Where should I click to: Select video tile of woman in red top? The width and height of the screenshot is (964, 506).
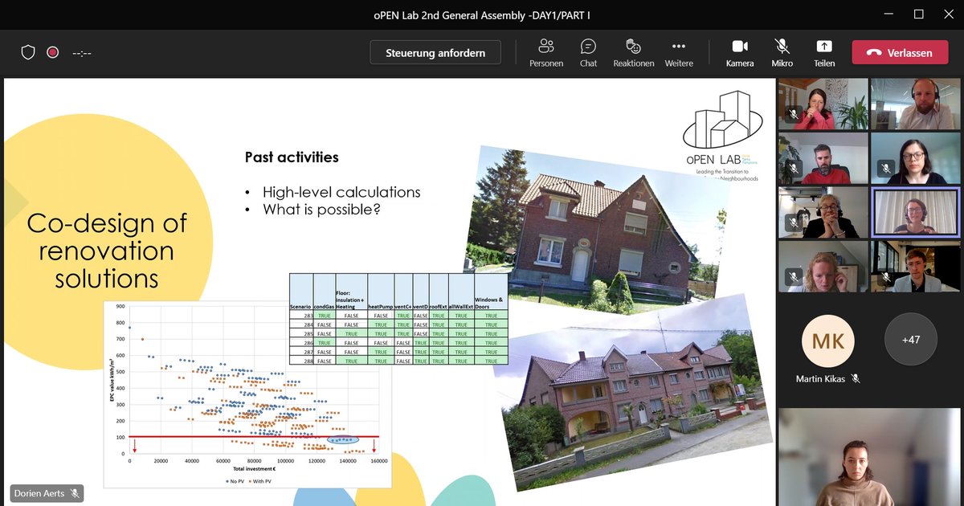click(823, 104)
